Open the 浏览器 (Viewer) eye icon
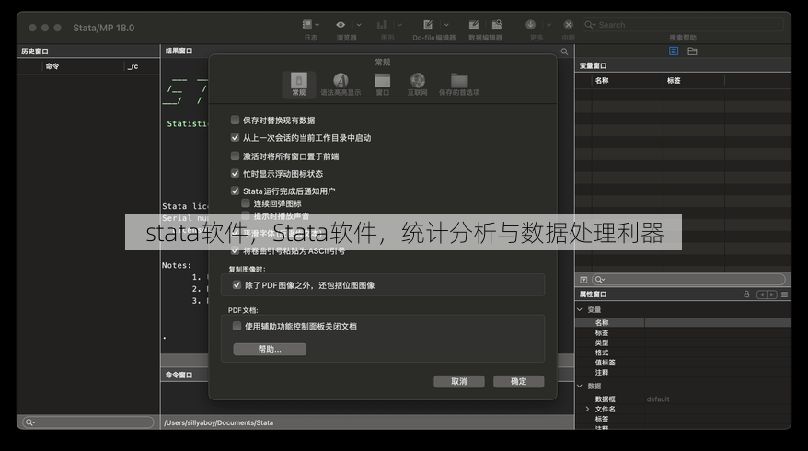The image size is (808, 451). point(341,25)
